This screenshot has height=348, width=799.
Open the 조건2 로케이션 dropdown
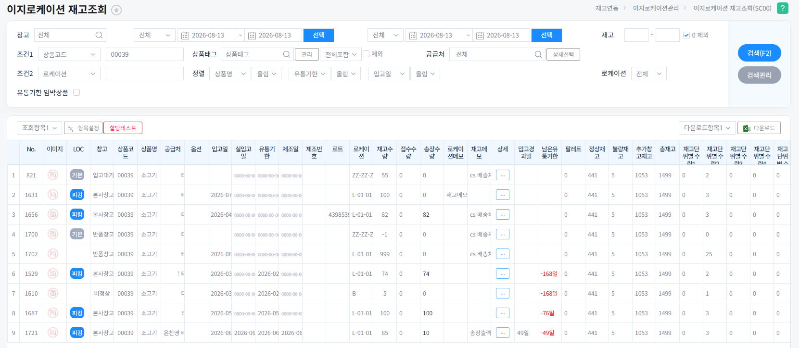tap(69, 74)
